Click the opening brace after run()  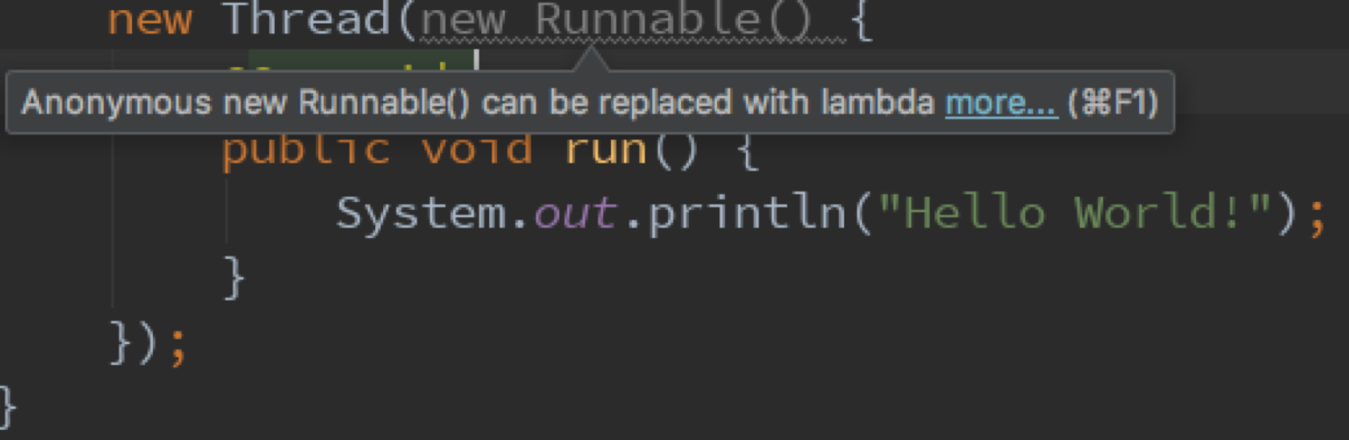(x=747, y=150)
